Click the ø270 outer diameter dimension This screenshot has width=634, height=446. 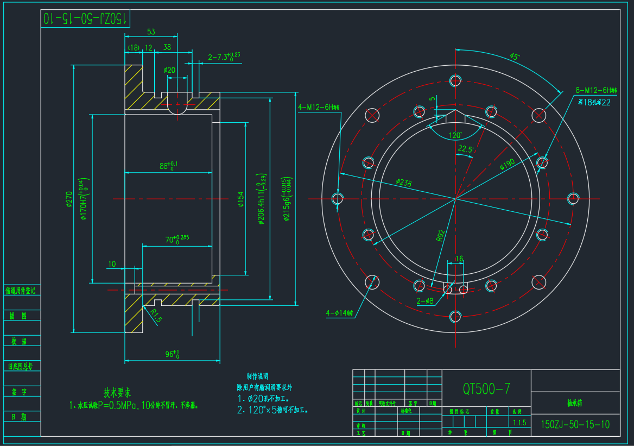69,199
